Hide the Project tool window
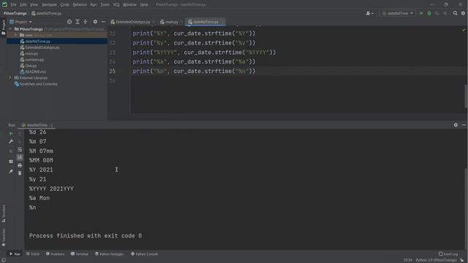Screen dimensions: 468x263 [x=103, y=22]
